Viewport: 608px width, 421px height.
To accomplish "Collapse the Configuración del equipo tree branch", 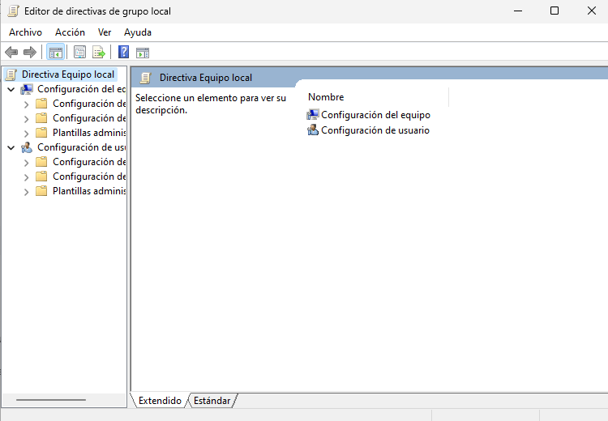I will [11, 90].
